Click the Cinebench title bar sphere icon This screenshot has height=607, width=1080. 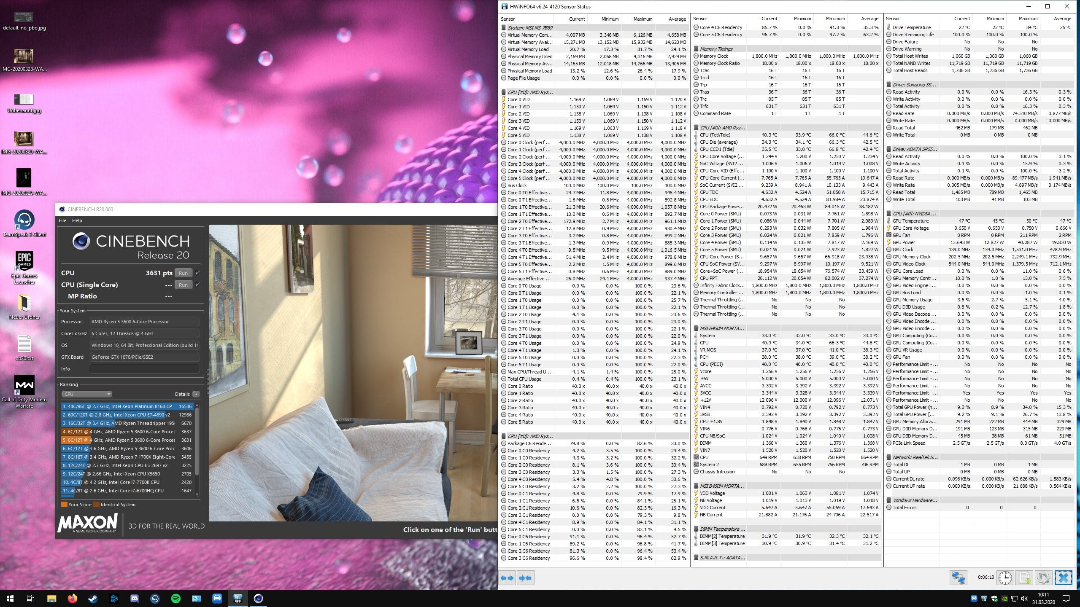tap(62, 209)
